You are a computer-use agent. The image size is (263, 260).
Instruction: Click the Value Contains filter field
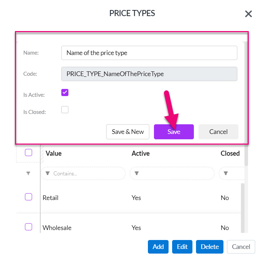coord(83,174)
